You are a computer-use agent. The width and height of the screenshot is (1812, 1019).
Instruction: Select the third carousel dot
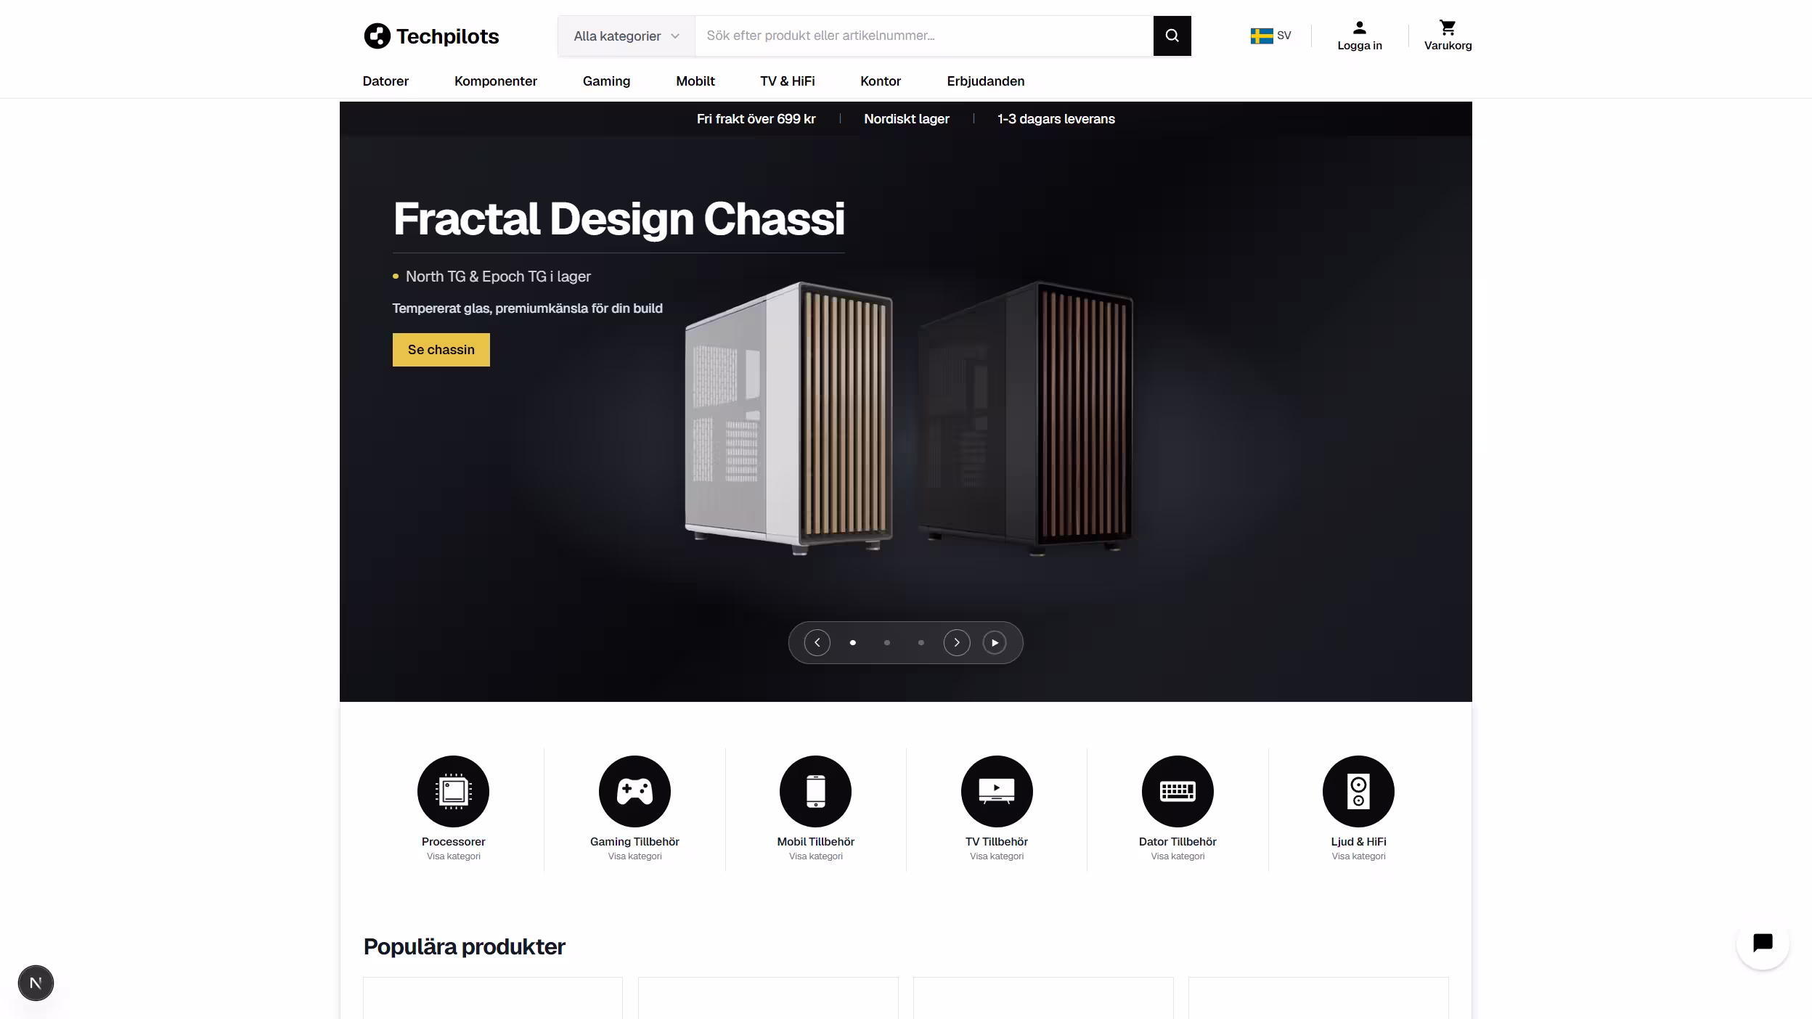pos(921,642)
